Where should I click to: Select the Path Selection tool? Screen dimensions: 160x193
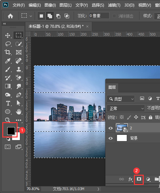[19, 103]
